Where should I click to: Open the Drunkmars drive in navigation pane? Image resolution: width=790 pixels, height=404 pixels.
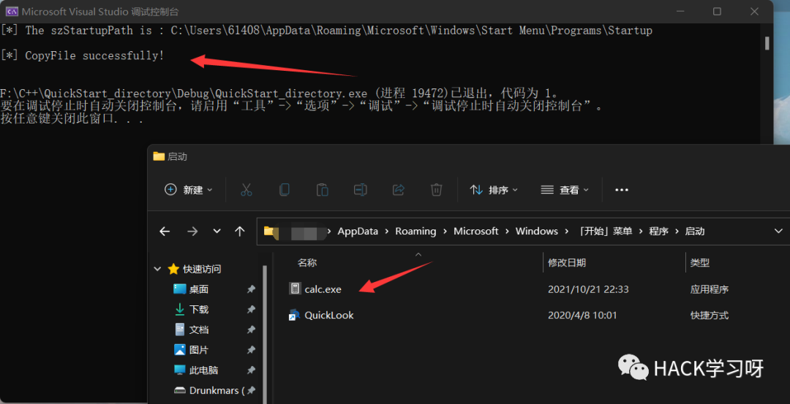coord(210,390)
